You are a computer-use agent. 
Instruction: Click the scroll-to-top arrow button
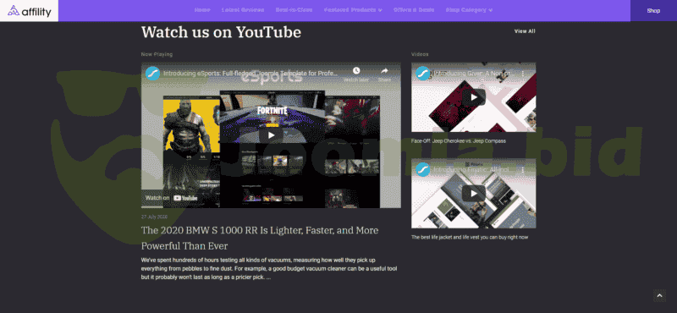click(x=659, y=296)
